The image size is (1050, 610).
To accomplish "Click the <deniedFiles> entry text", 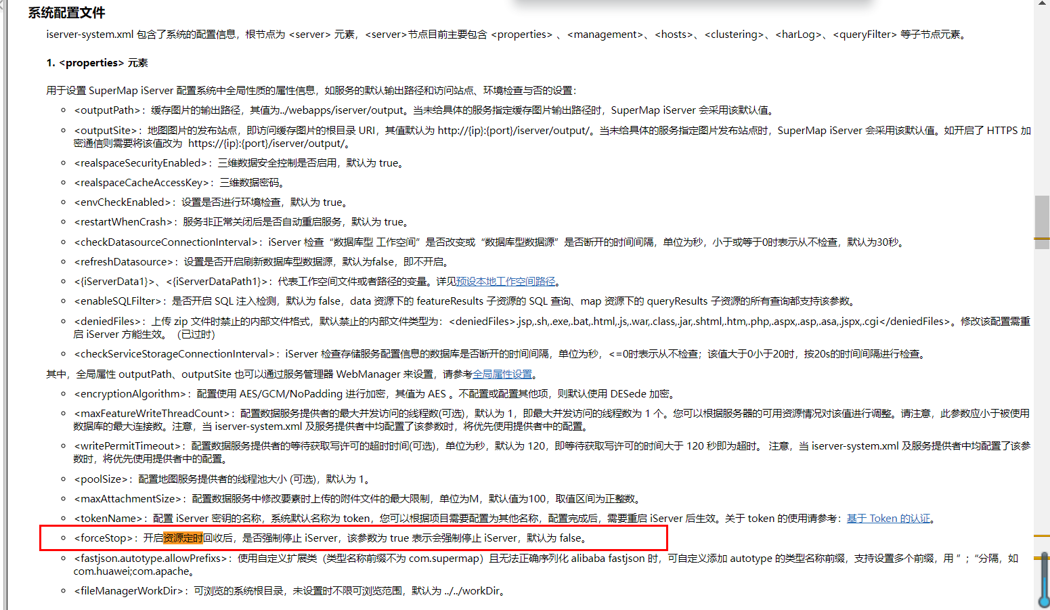I will pyautogui.click(x=552, y=328).
